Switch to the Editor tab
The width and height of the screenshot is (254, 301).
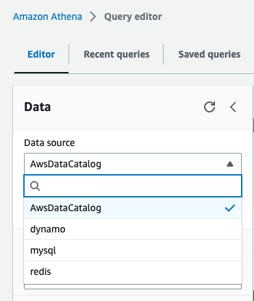click(x=41, y=54)
